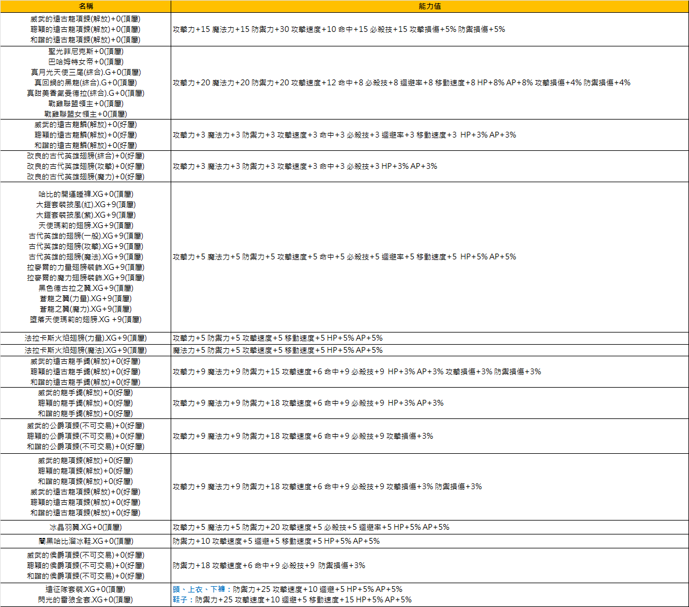
Task: Click the 大鎧套裝披風(紅).XG+9(頂層) entry
Action: pyautogui.click(x=85, y=204)
